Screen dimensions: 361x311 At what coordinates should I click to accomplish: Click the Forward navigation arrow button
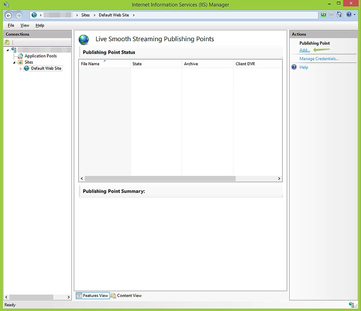19,16
